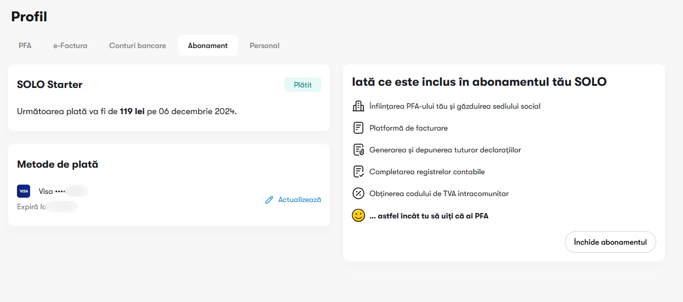Click the Expiră la expiry text
The height and width of the screenshot is (302, 683).
47,206
